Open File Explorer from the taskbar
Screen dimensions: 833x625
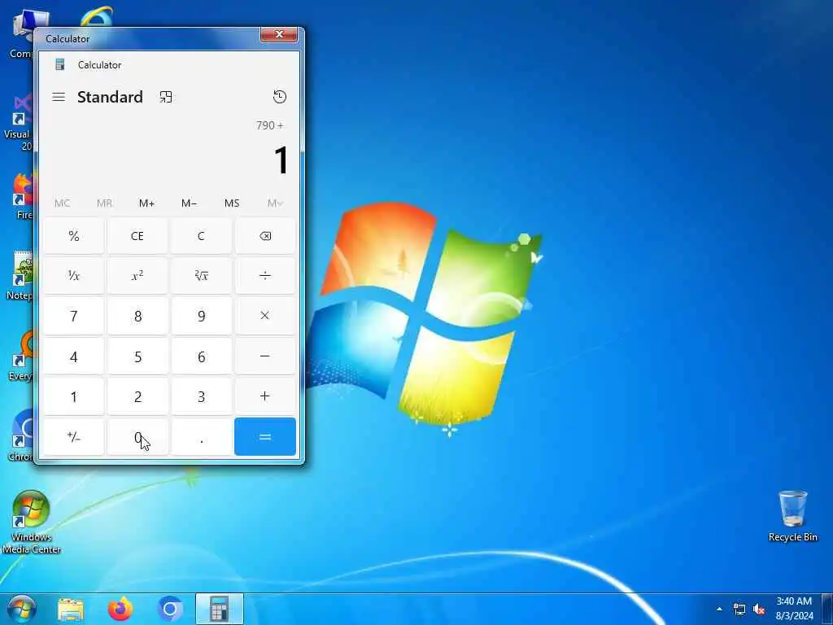[71, 610]
